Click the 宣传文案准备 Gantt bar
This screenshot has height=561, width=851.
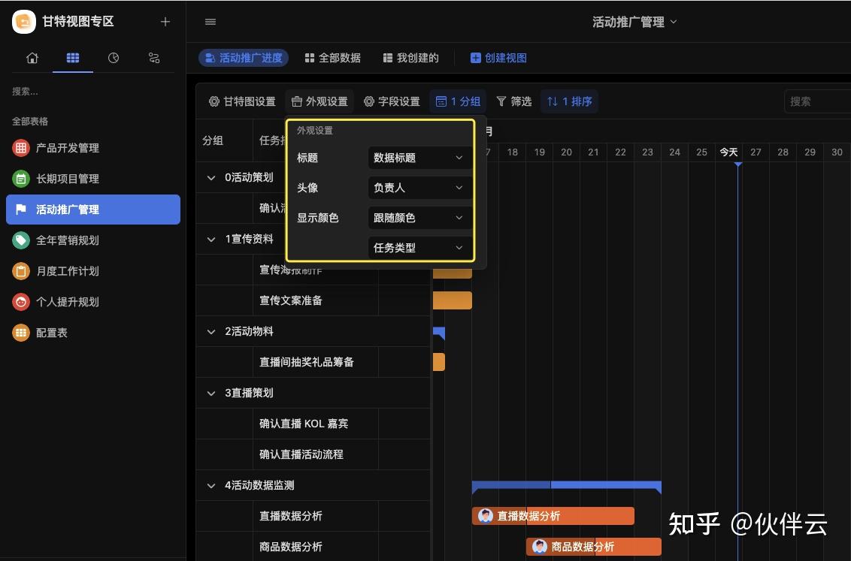point(453,300)
